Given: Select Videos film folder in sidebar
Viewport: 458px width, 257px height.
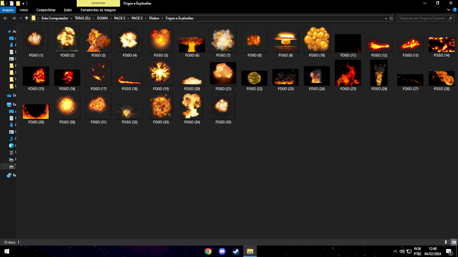Looking at the screenshot, I should tap(11, 152).
